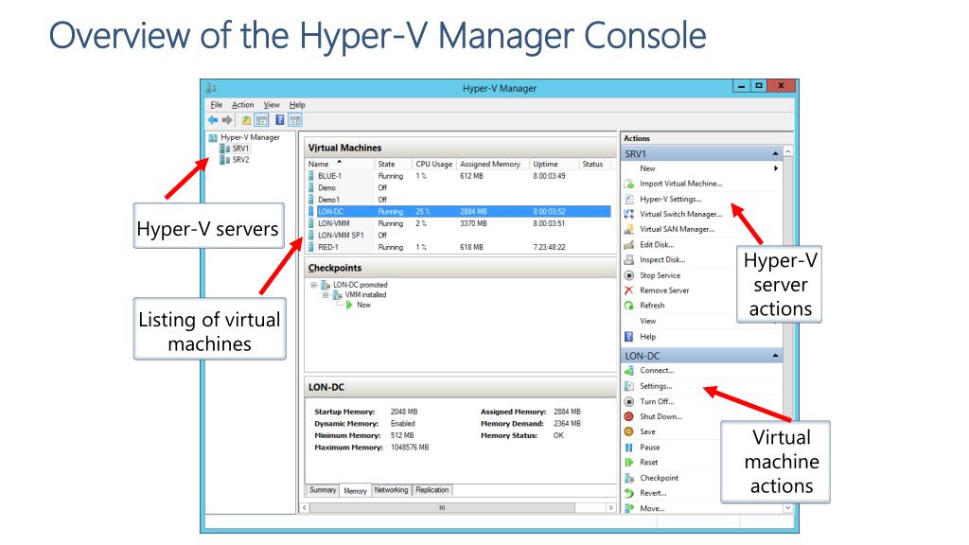Open the Help menu in menu bar
Screen dimensions: 969x545
[297, 105]
